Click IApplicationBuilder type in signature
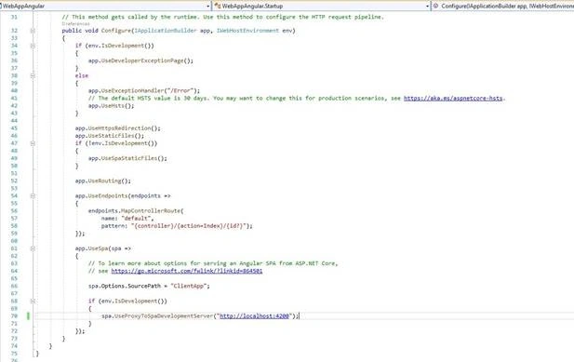574x362 pixels. pyautogui.click(x=166, y=31)
